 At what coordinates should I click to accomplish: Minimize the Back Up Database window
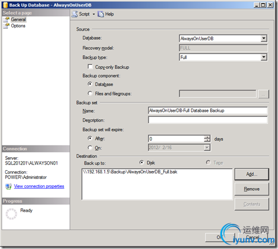pos(257,5)
